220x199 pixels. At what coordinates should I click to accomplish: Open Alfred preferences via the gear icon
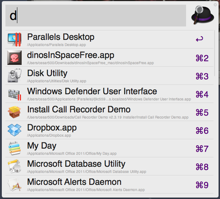point(215,5)
